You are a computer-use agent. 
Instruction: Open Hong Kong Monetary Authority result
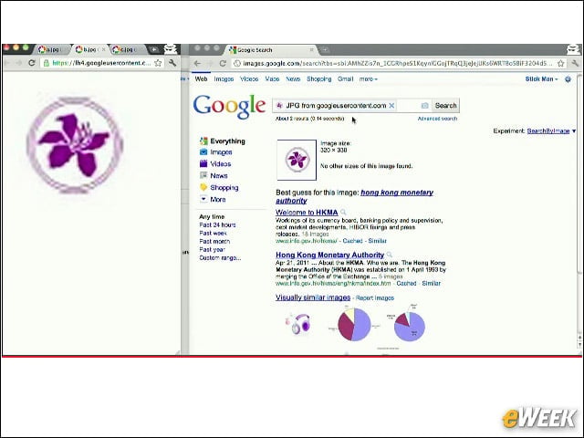coord(329,255)
